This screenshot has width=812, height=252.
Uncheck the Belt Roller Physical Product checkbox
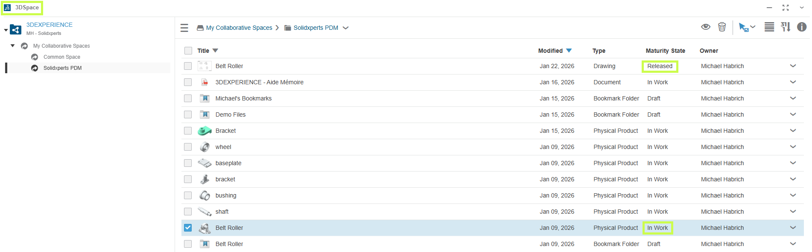[x=188, y=228]
